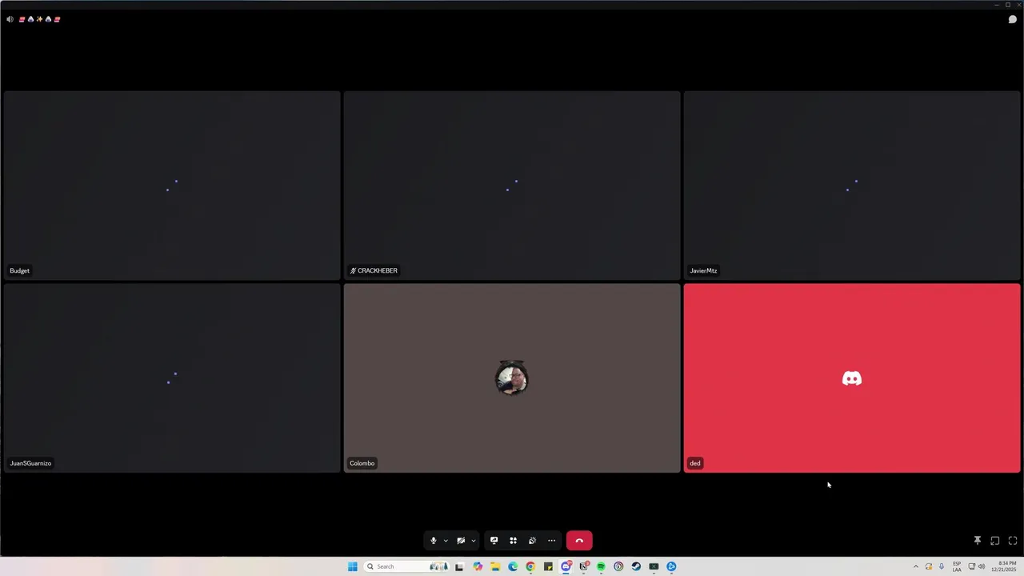Open Spotify from the taskbar

(601, 566)
